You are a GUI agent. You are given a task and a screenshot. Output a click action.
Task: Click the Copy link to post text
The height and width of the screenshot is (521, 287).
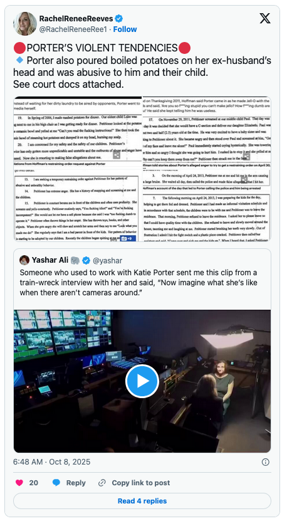[141, 483]
